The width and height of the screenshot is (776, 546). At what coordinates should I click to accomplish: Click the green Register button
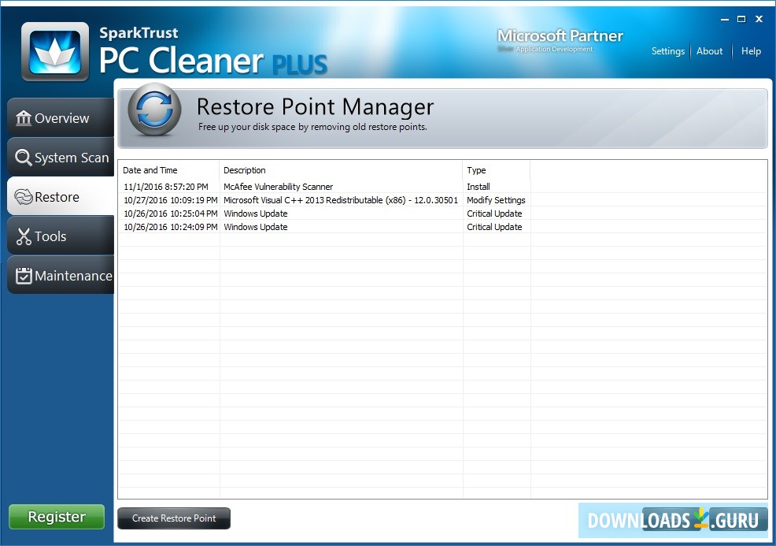(x=56, y=517)
